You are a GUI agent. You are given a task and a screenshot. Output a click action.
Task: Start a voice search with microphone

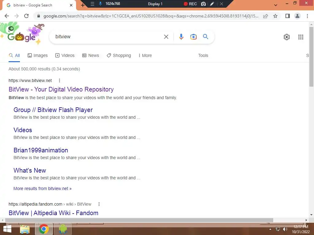coord(181,37)
